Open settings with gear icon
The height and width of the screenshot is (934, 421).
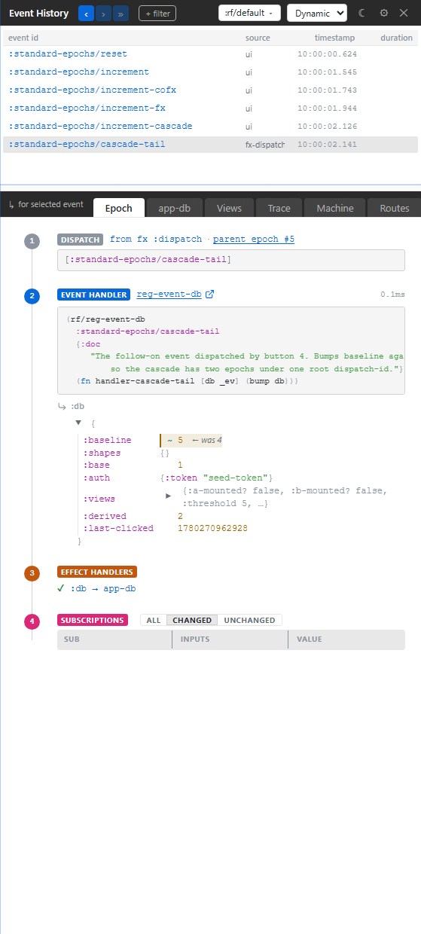coord(384,13)
